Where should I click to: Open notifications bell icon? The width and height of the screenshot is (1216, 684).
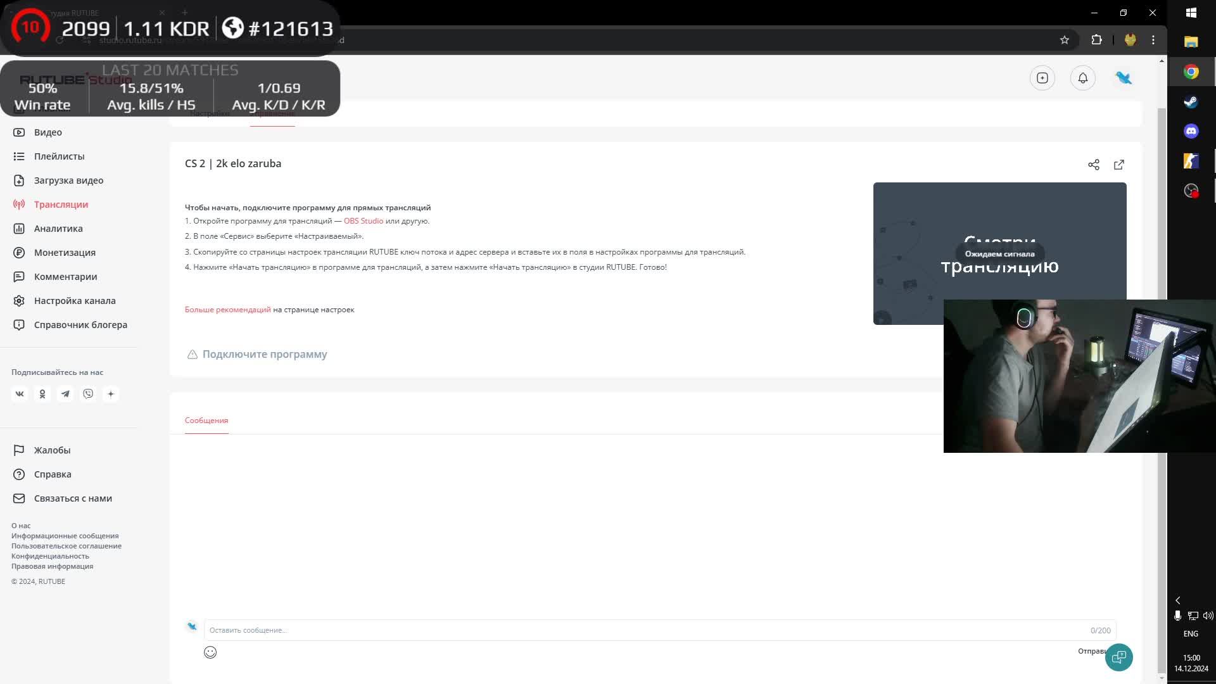click(1083, 78)
